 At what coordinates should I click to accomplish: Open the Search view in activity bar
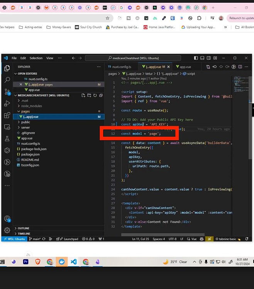coord(7,80)
